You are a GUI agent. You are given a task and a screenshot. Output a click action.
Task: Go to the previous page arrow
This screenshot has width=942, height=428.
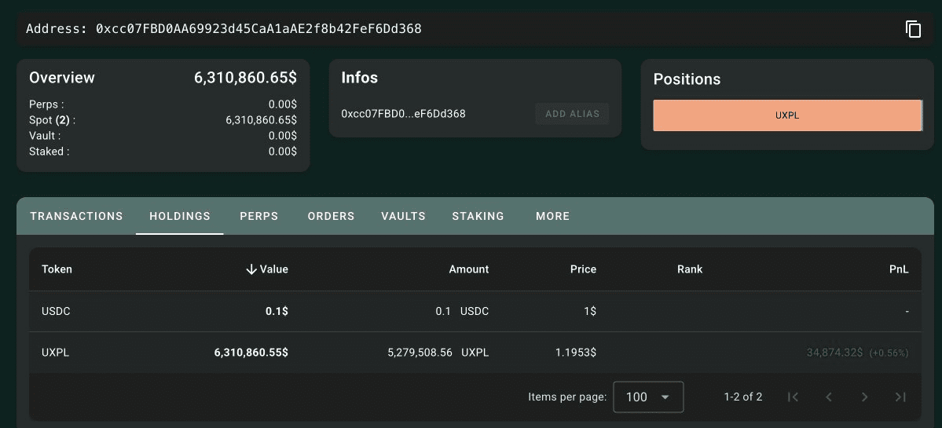[829, 397]
